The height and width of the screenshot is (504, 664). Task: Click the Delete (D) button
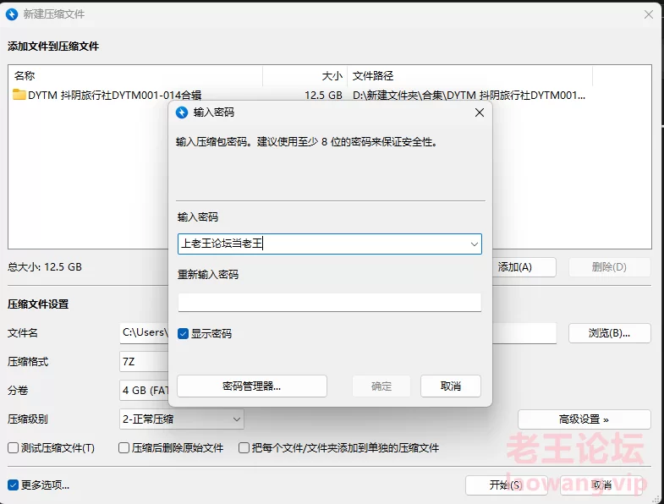pyautogui.click(x=609, y=267)
